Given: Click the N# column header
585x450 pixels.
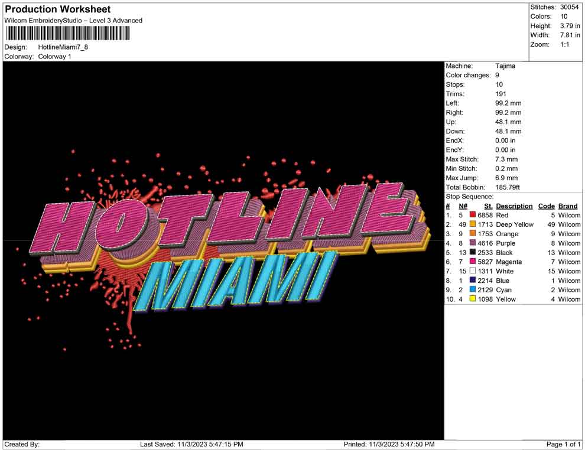Looking at the screenshot, I should click(463, 206).
